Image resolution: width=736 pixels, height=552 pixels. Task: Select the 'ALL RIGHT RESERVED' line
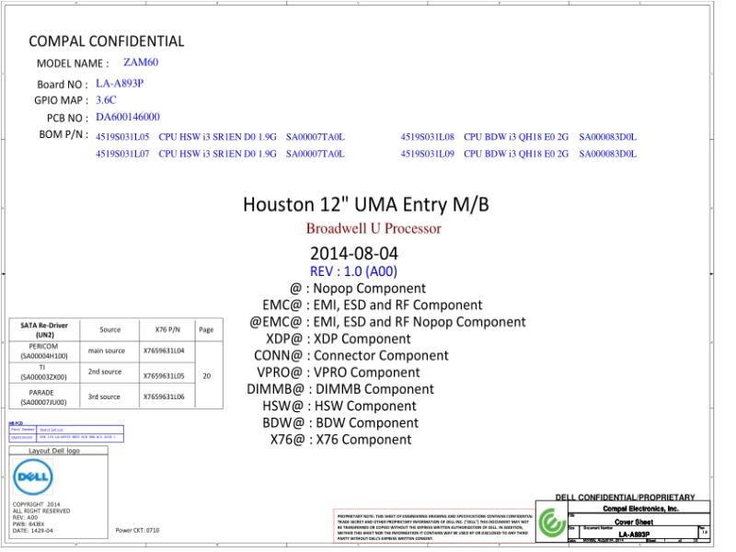click(41, 512)
